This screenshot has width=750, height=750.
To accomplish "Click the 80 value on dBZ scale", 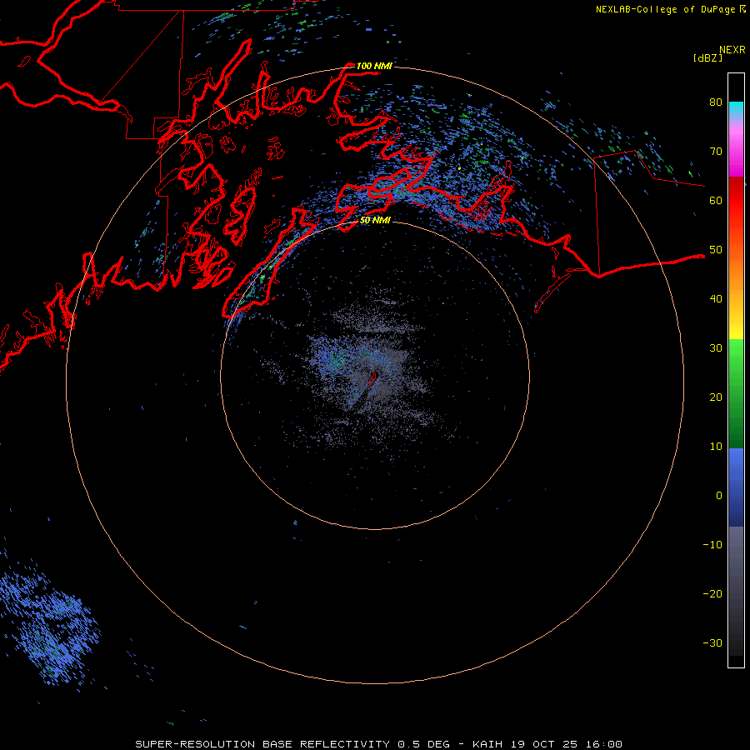I will point(716,102).
